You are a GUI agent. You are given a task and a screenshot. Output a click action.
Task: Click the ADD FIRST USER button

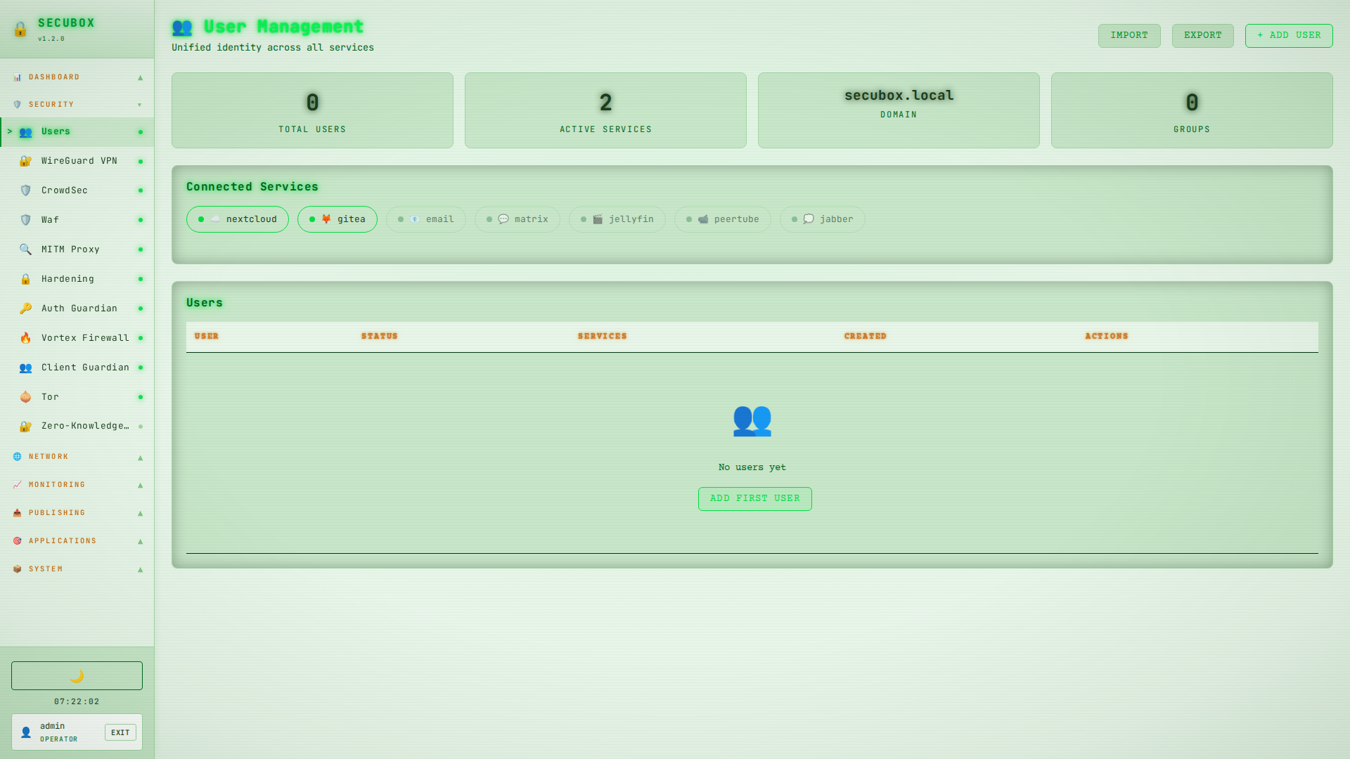(x=754, y=498)
